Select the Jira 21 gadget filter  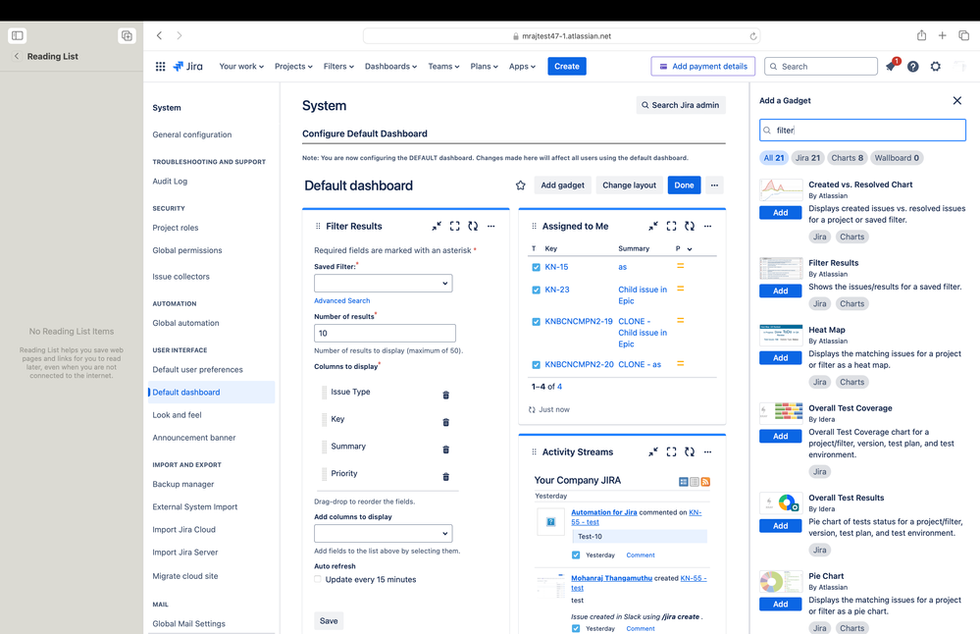click(807, 158)
